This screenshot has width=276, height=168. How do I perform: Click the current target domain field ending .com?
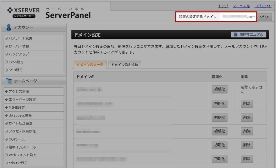pyautogui.click(x=238, y=17)
